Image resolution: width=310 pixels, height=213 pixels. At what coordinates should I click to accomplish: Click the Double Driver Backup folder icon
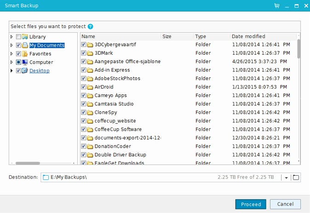pos(90,155)
